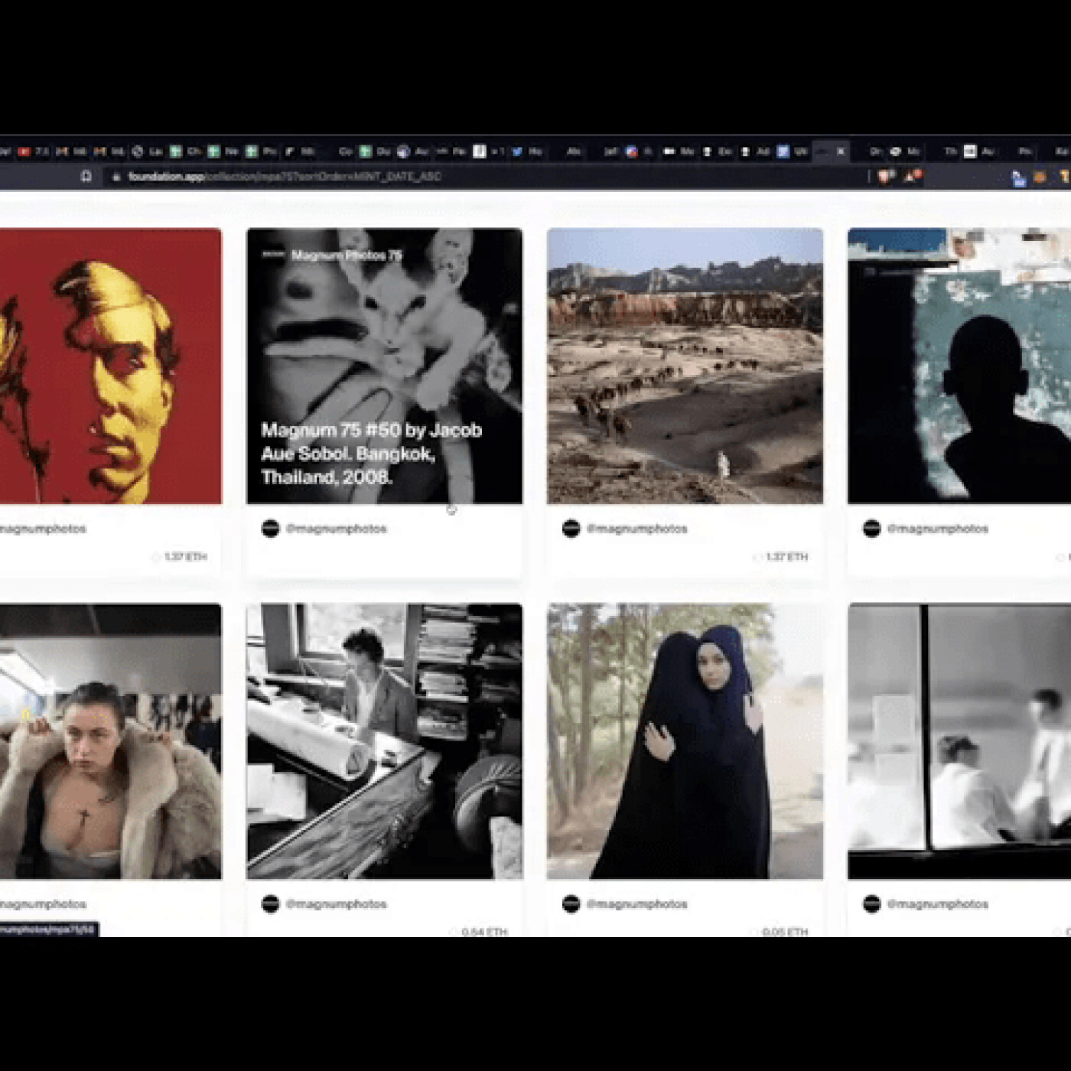Click the avatar icon under the silhouette photo
The height and width of the screenshot is (1071, 1071).
872,529
